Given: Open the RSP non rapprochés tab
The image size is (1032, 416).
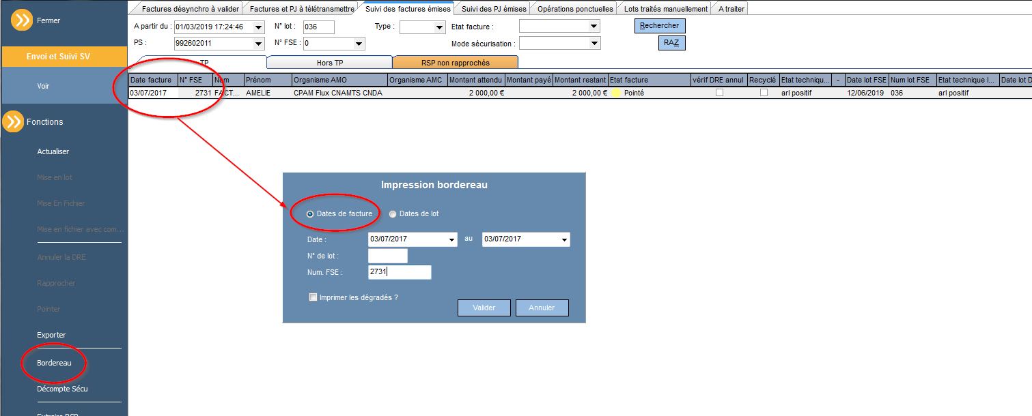Looking at the screenshot, I should coord(456,63).
